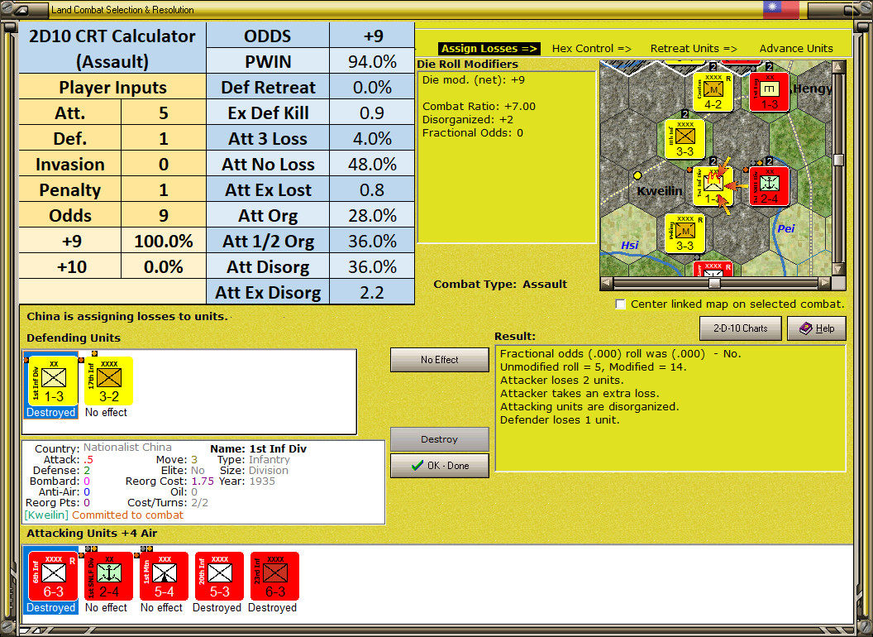Open the 2-D-10 Charts
This screenshot has width=873, height=637.
[740, 328]
